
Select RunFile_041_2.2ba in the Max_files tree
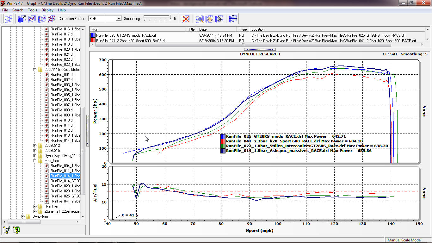click(x=65, y=201)
